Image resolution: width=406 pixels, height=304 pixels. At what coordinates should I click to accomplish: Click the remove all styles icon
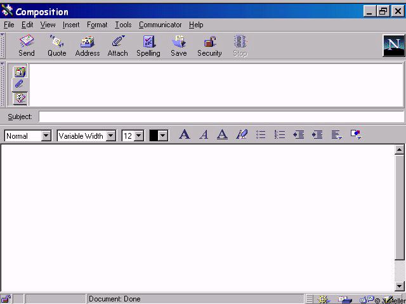point(242,135)
